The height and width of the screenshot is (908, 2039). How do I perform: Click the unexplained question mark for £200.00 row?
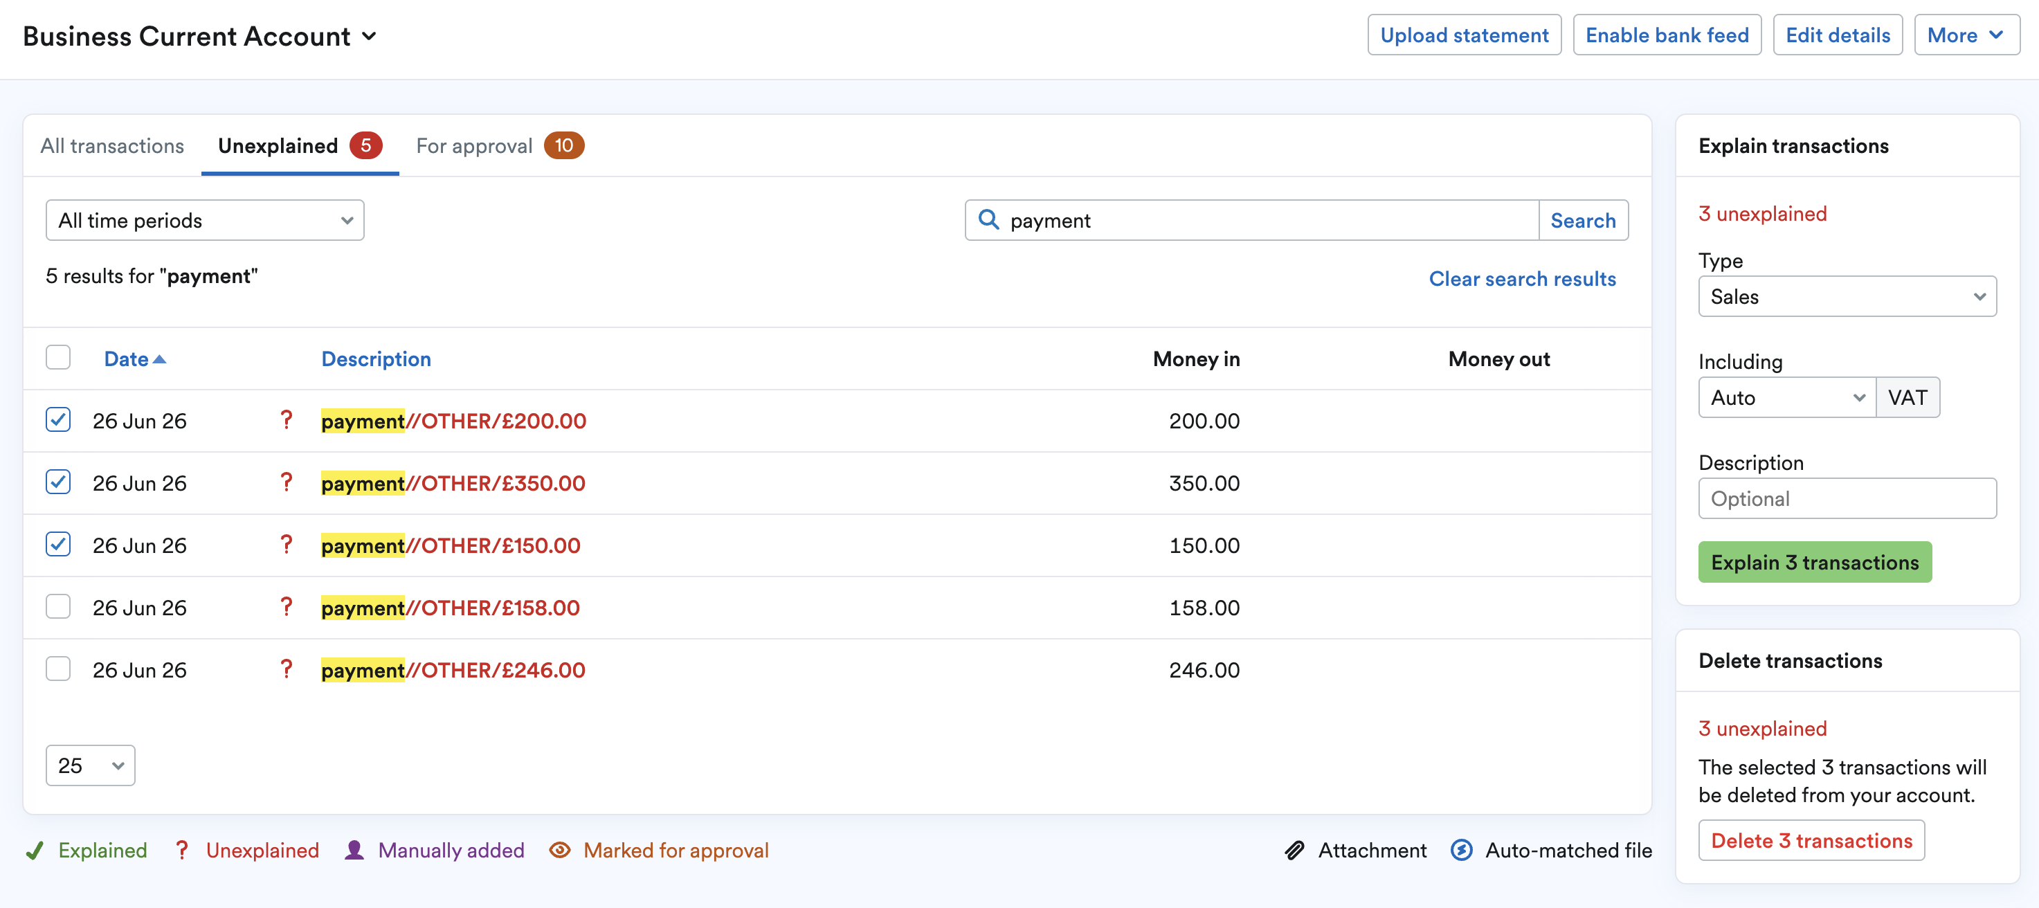click(287, 419)
